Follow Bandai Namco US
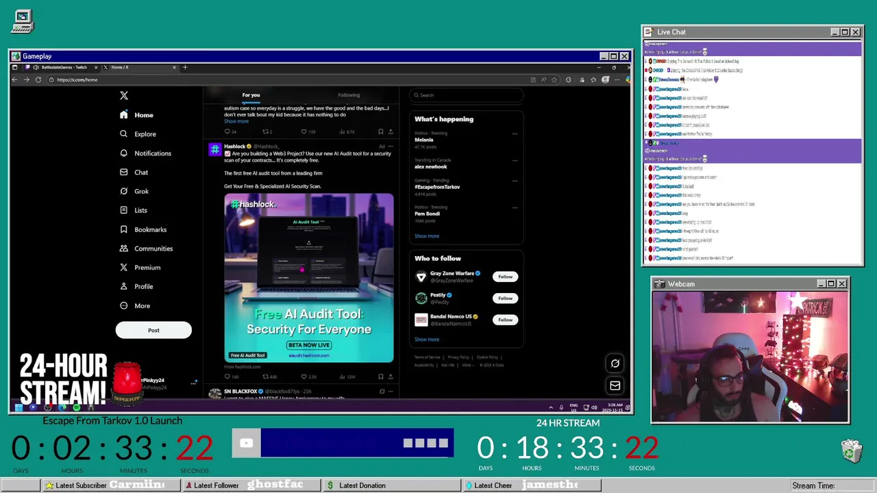The image size is (877, 493). 505,320
